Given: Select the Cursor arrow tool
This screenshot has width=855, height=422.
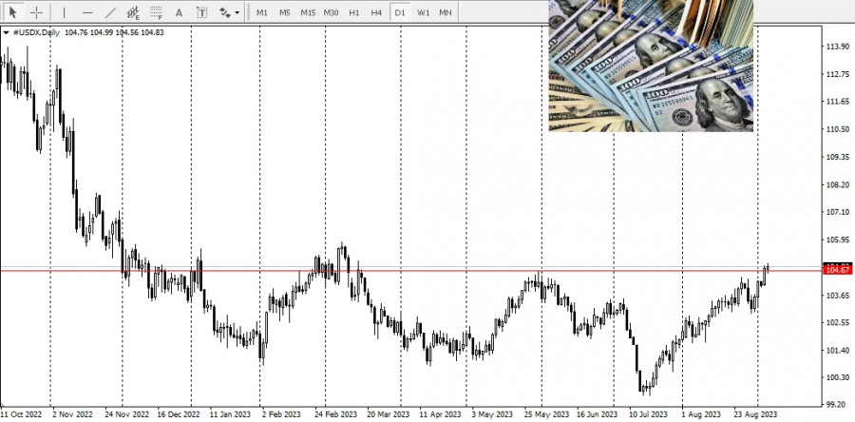Looking at the screenshot, I should pos(13,12).
